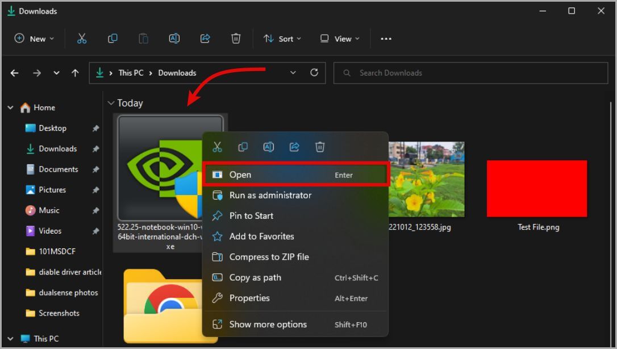Choose Open in the context menu
This screenshot has width=617, height=349.
tap(295, 174)
